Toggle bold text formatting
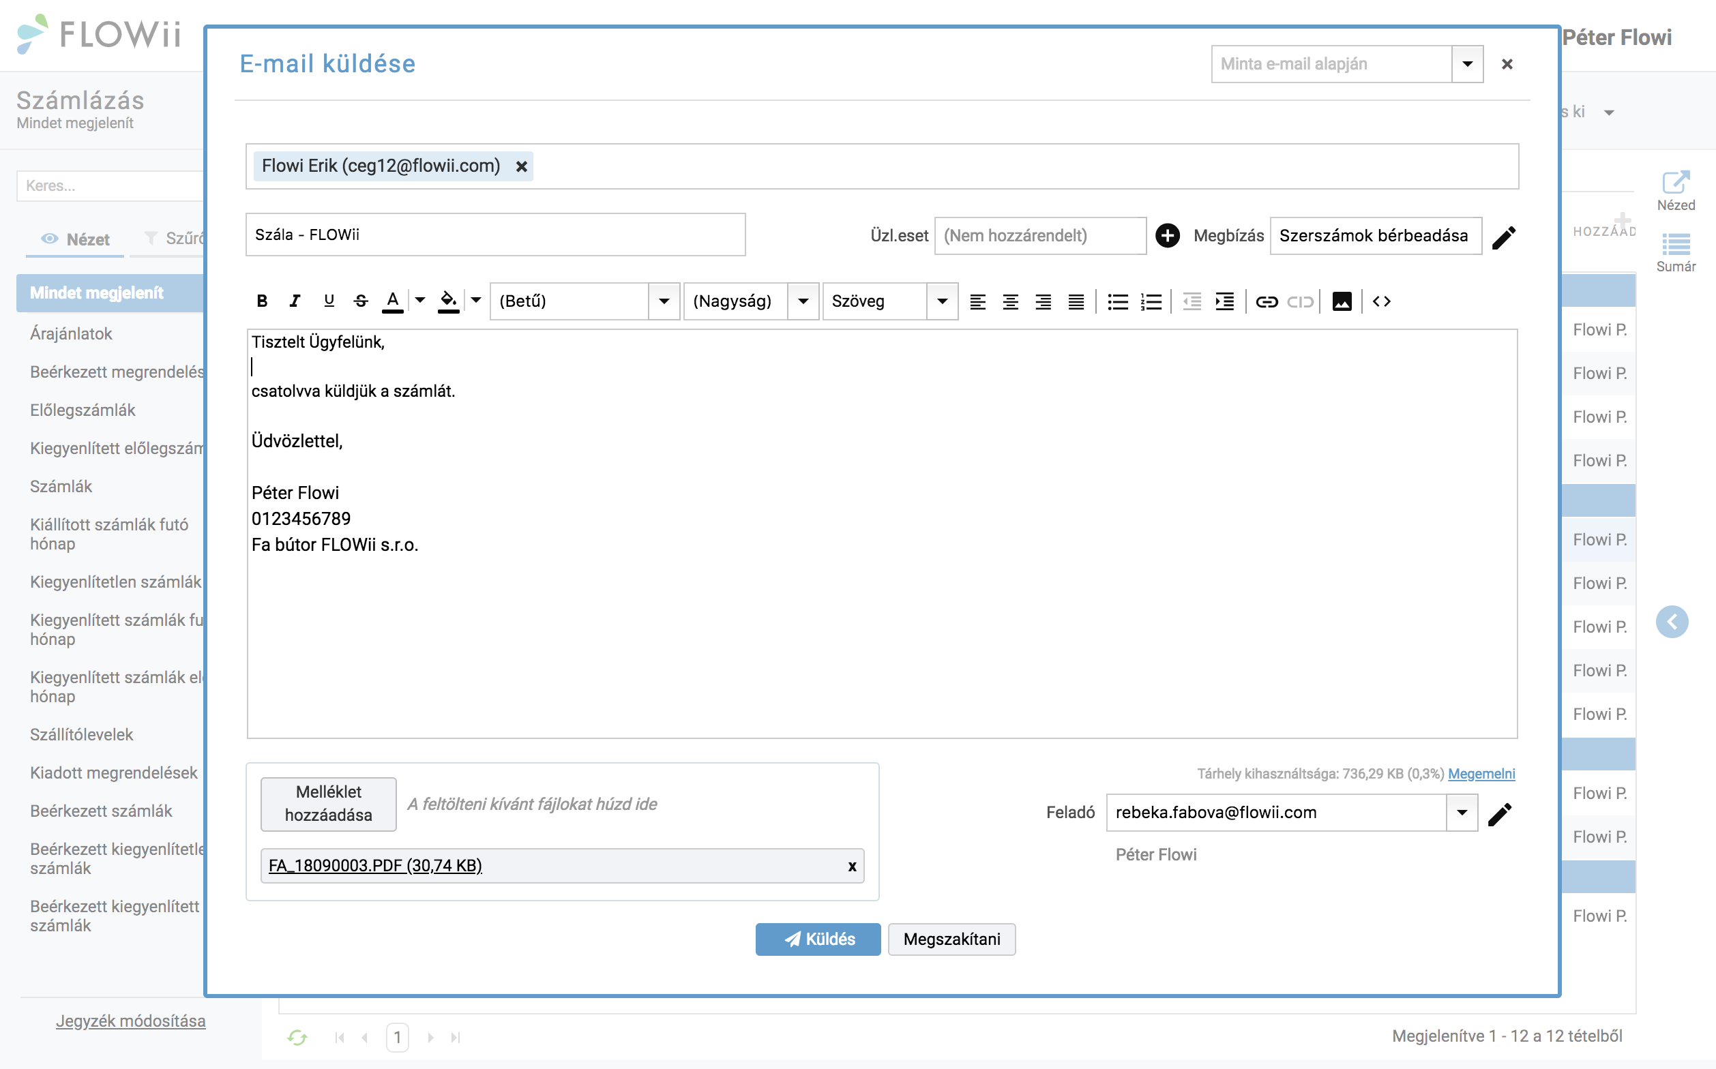Image resolution: width=1716 pixels, height=1069 pixels. click(x=262, y=301)
